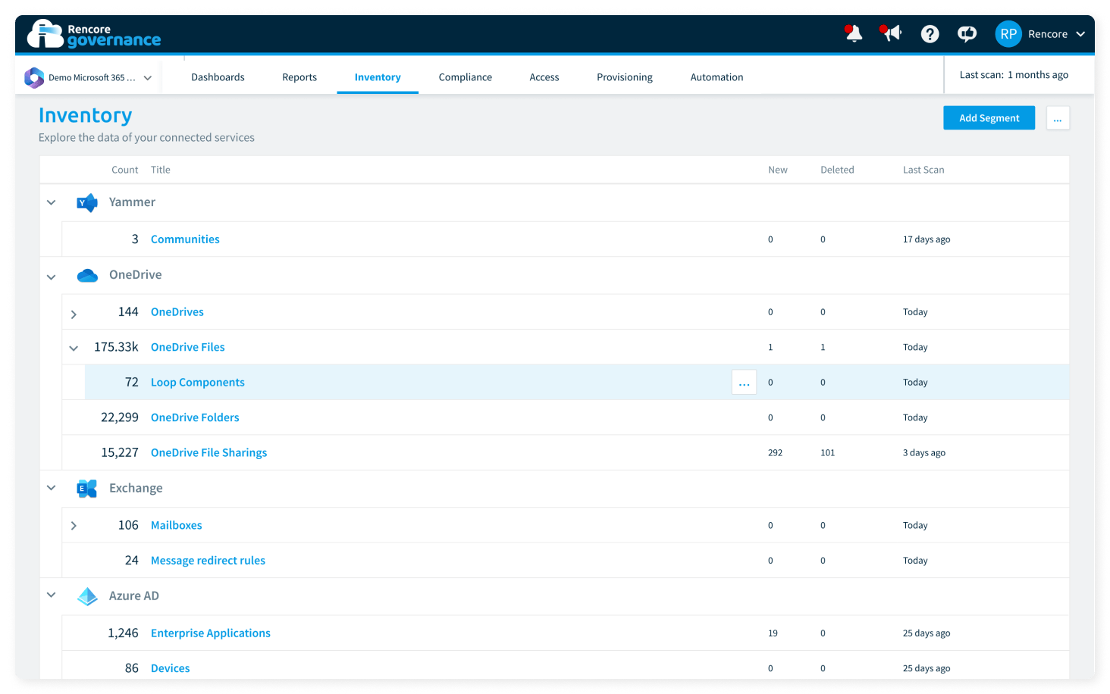Switch to the Dashboards tab

click(x=218, y=77)
